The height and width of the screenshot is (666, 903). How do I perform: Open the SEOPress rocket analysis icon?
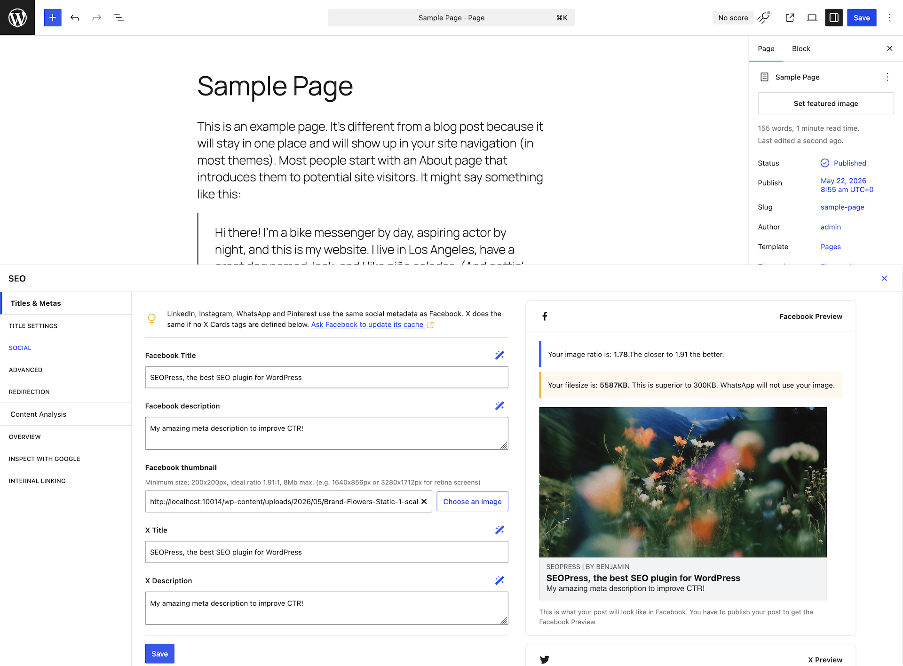[764, 17]
